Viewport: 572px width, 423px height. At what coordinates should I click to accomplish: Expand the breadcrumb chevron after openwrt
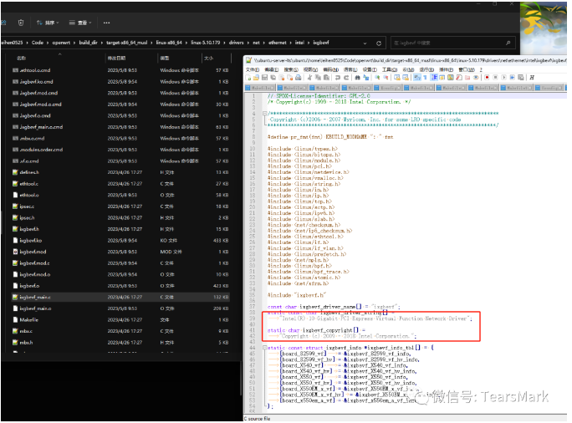[x=74, y=43]
